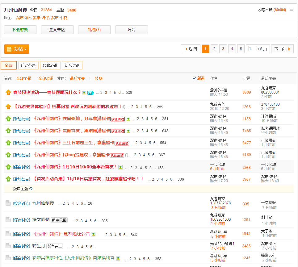
Task: Select the 综合讨论 category tab
Action: [x=72, y=65]
